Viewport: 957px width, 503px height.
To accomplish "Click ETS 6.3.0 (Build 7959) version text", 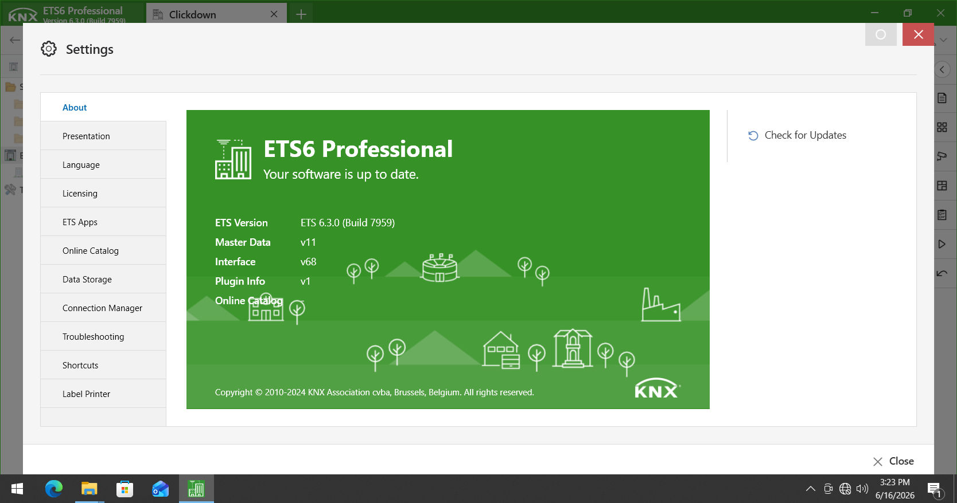I will click(348, 223).
